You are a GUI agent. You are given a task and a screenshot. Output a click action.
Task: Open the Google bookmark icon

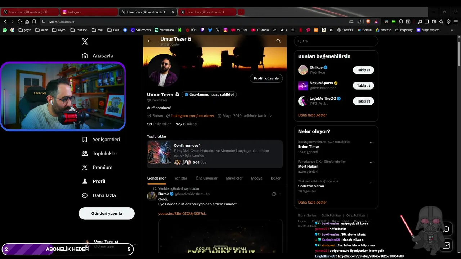pyautogui.click(x=12, y=30)
